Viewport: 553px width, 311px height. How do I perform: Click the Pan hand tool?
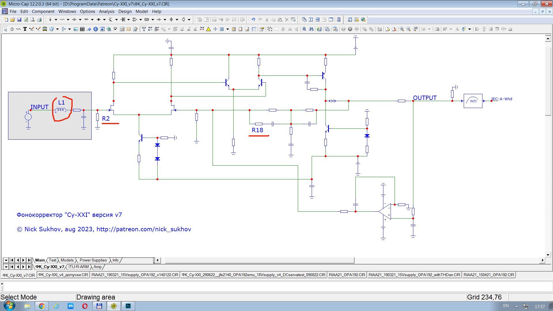(x=12, y=29)
